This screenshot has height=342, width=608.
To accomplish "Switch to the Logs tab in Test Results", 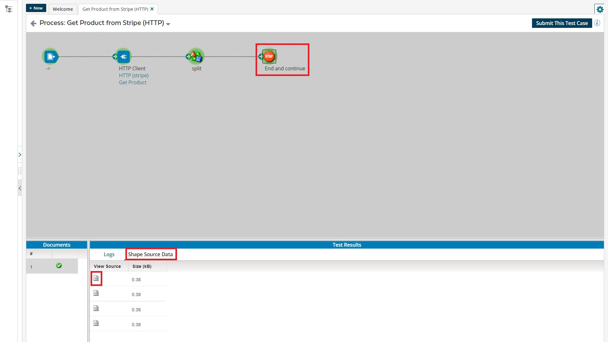I will (x=109, y=254).
